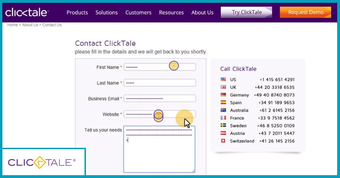Viewport: 340px width, 178px height.
Task: Open the Solutions menu
Action: tap(106, 13)
